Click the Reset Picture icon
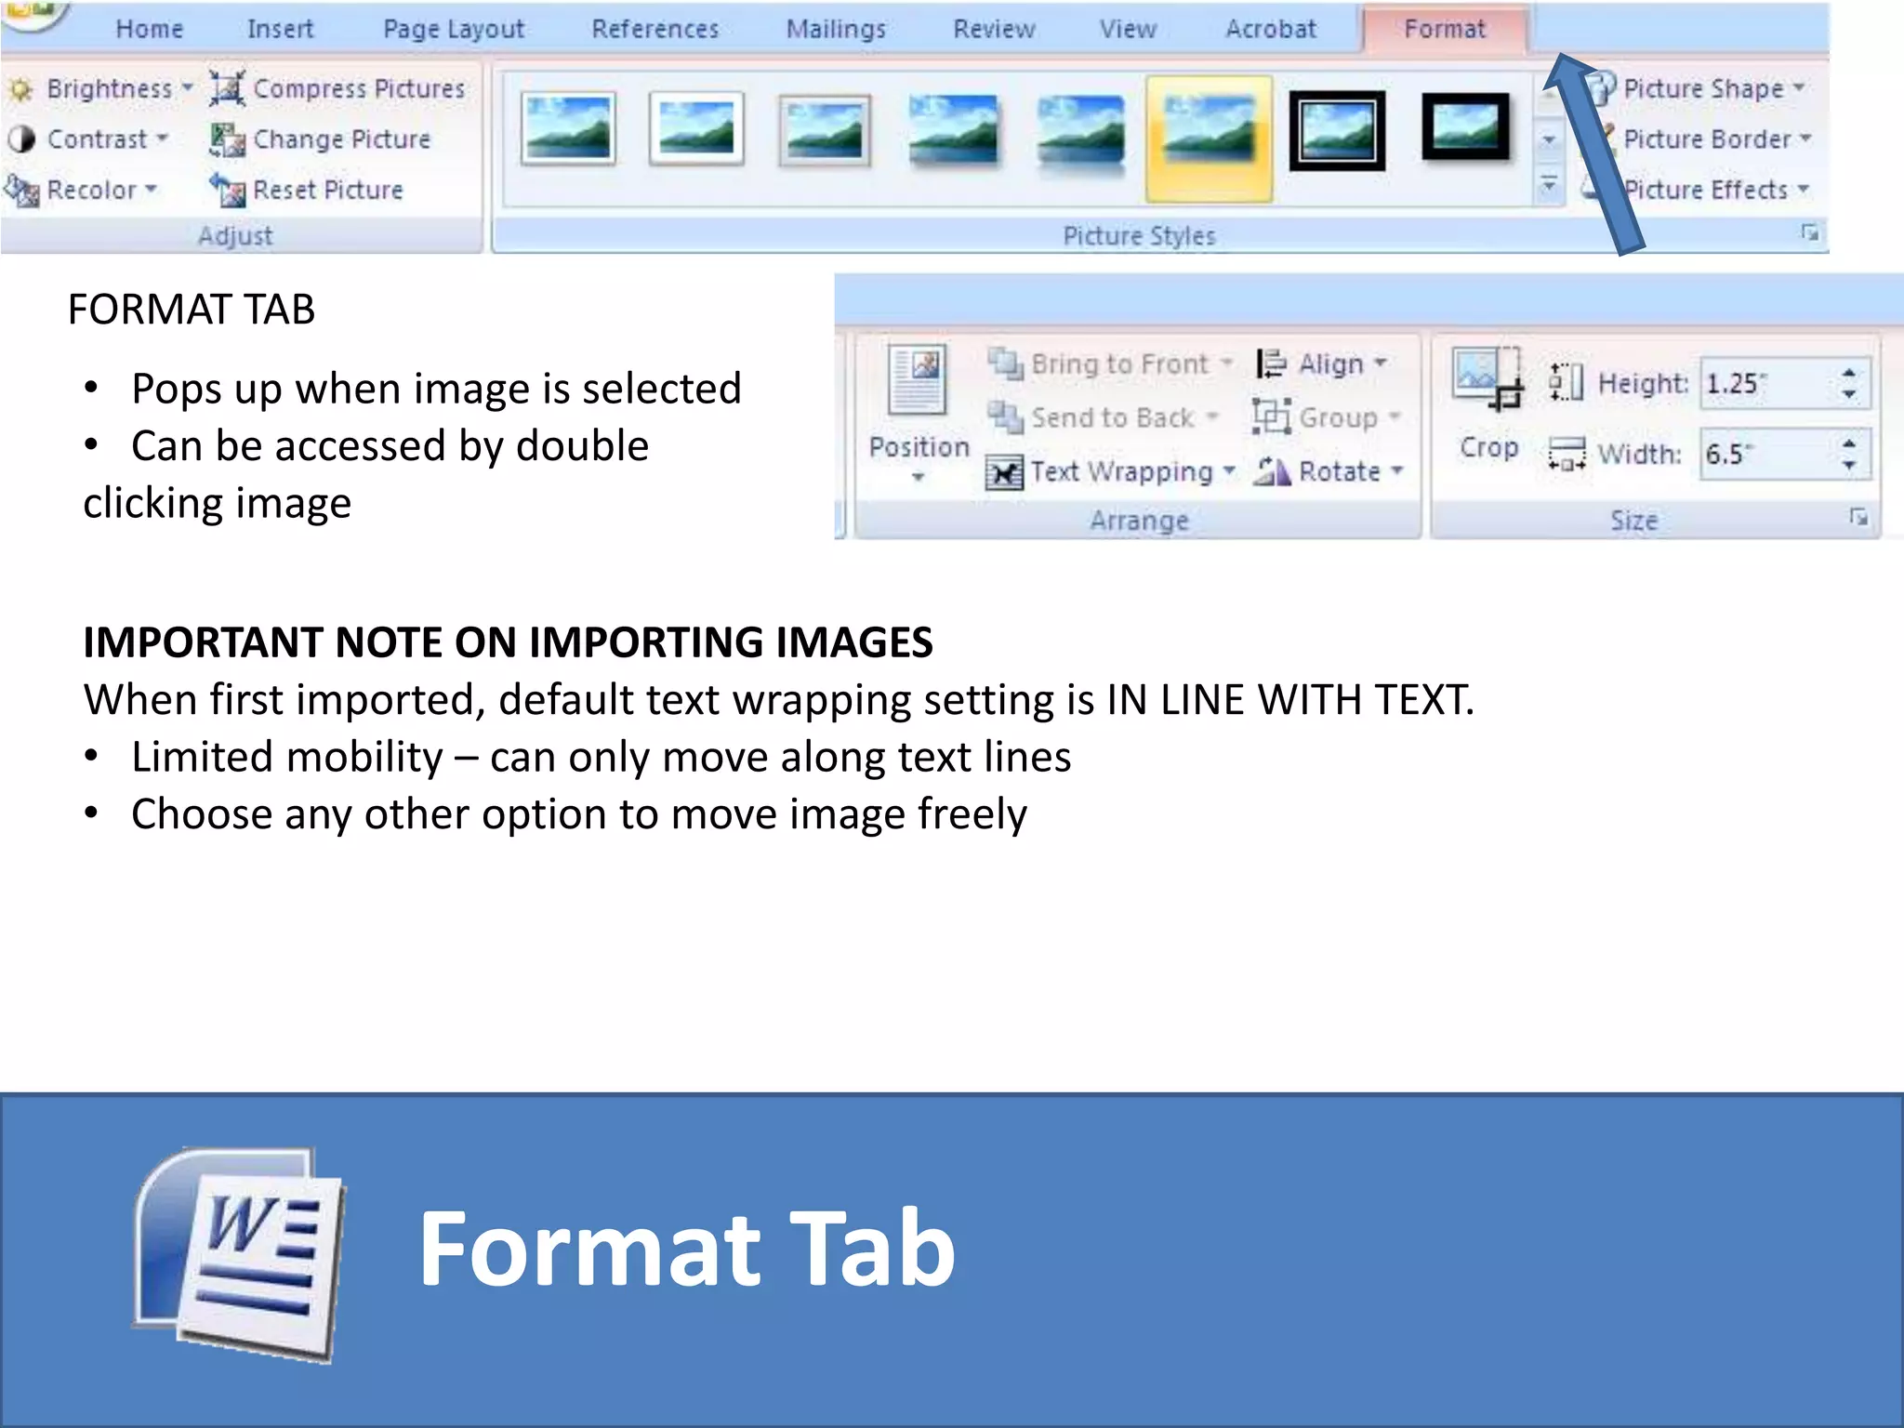This screenshot has width=1904, height=1428. [x=227, y=190]
